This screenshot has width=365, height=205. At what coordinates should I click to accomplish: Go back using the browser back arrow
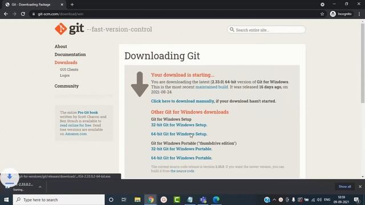pos(6,14)
